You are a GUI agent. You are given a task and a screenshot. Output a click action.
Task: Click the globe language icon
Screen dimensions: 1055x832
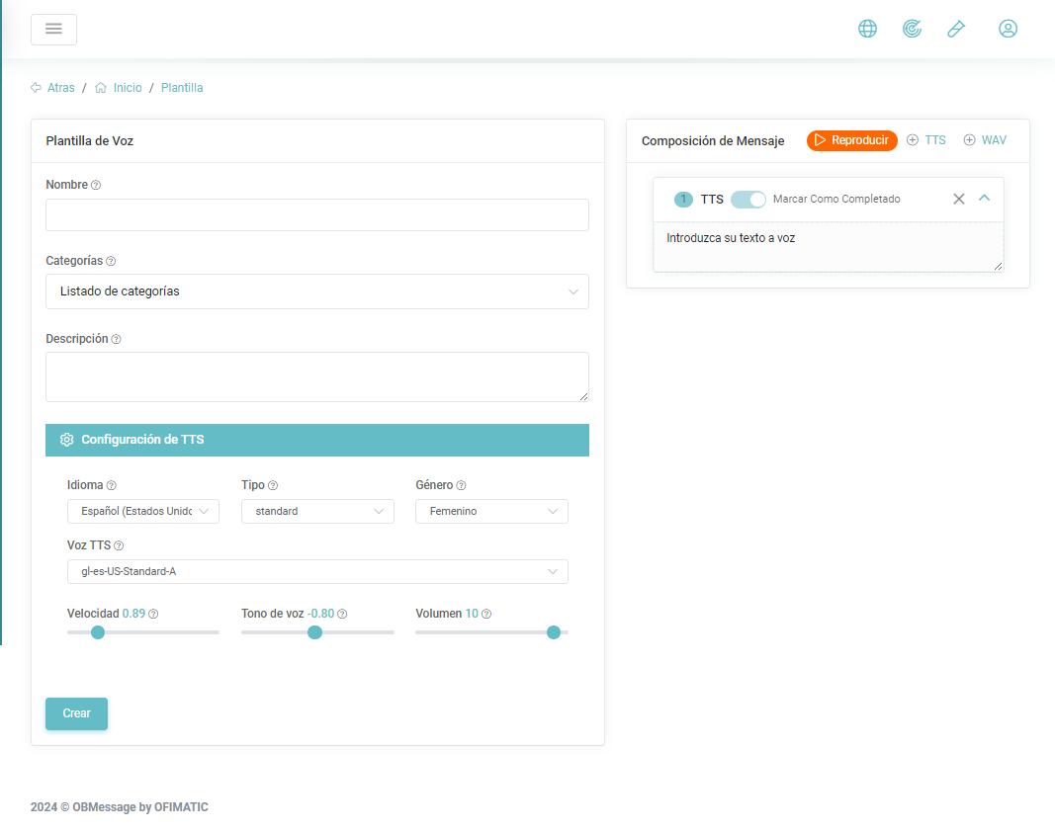pyautogui.click(x=867, y=29)
